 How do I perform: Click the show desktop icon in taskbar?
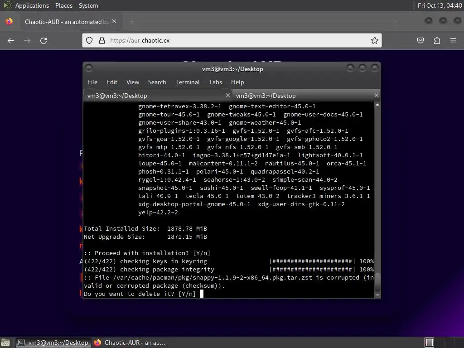(x=5, y=343)
